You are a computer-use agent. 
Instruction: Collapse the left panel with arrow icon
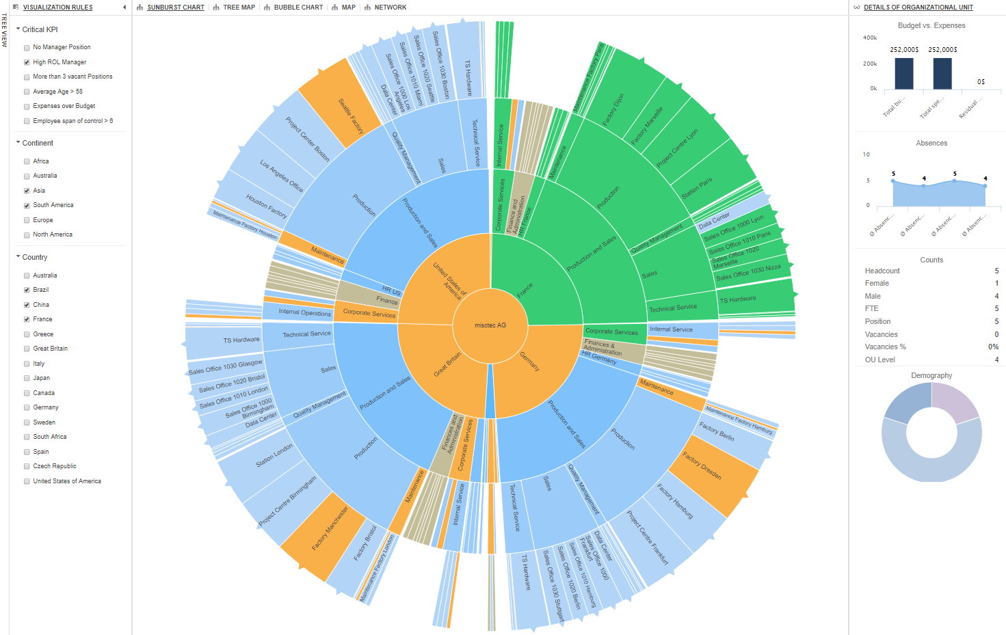(124, 8)
